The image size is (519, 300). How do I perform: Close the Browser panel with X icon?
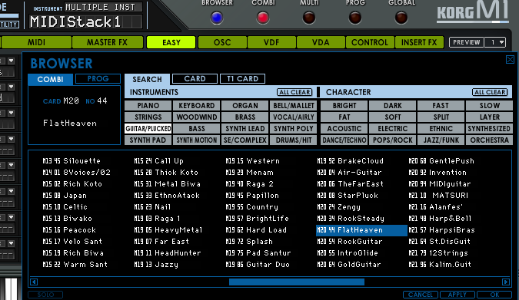510,60
